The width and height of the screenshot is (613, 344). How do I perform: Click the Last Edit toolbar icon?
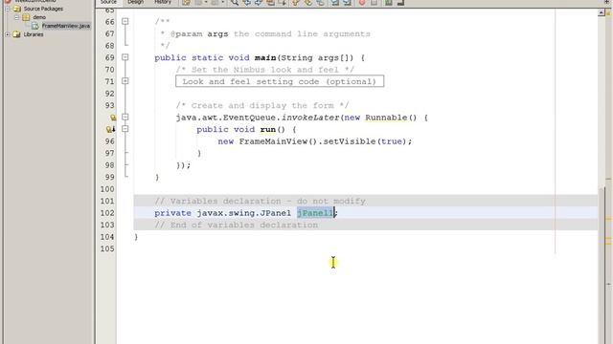pyautogui.click(x=186, y=2)
